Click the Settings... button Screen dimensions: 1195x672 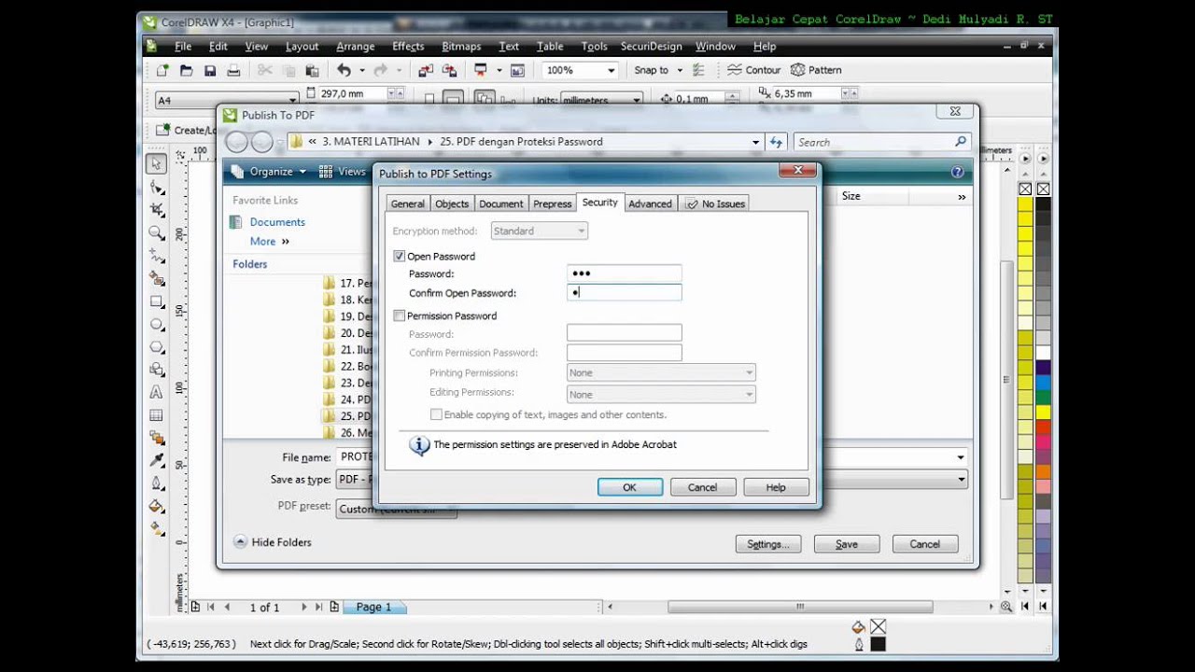[768, 544]
